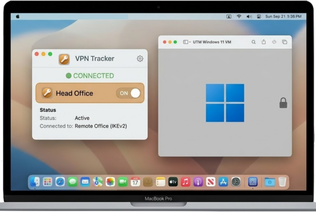
Task: Open the UTM sidebar view dropdown
Action: (187, 42)
